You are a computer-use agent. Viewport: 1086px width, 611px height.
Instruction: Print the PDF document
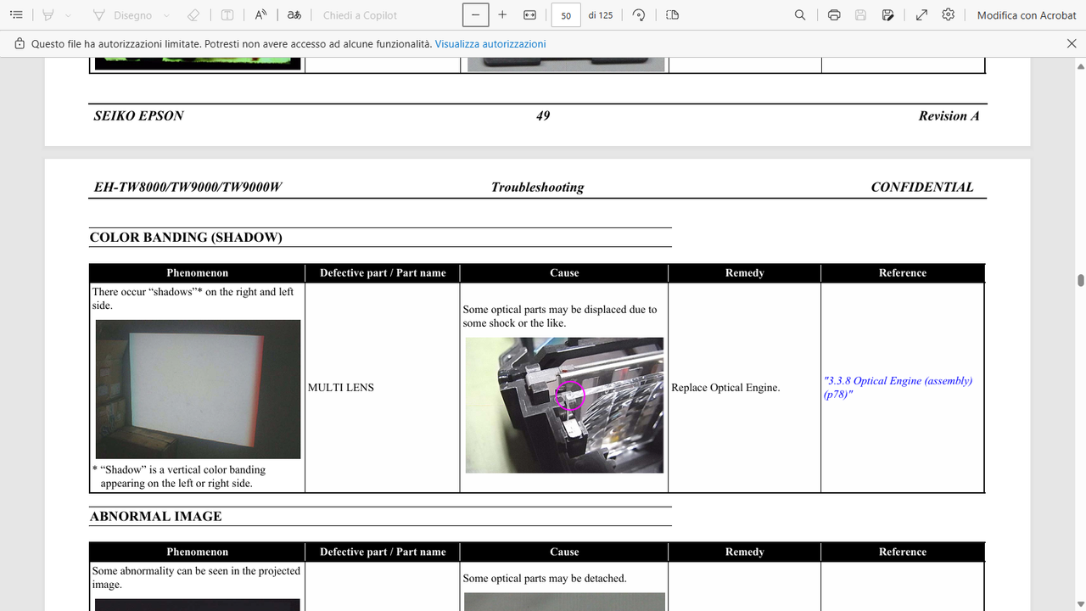(834, 15)
